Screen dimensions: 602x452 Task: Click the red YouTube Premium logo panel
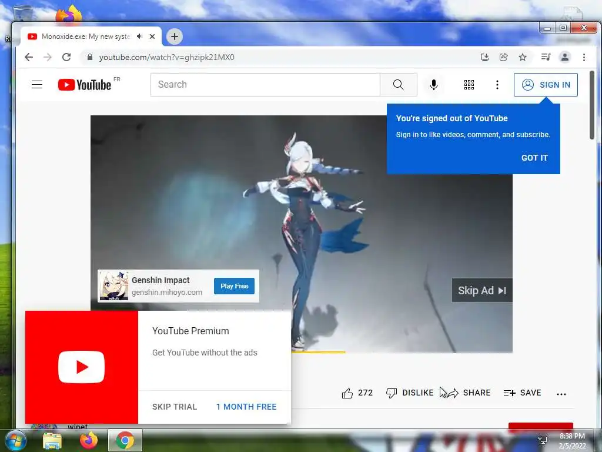pos(81,367)
